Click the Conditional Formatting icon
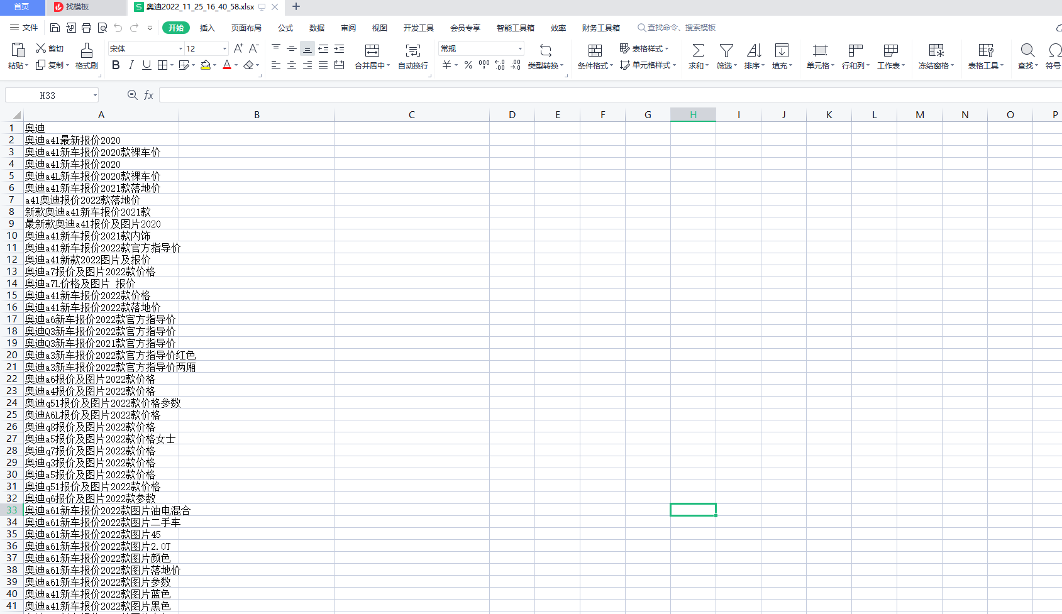The image size is (1062, 614). click(595, 50)
